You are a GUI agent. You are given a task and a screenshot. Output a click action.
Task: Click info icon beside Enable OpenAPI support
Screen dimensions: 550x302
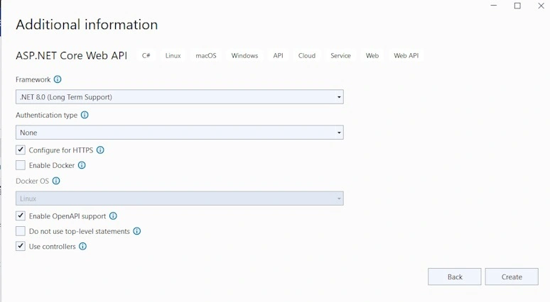tap(113, 216)
